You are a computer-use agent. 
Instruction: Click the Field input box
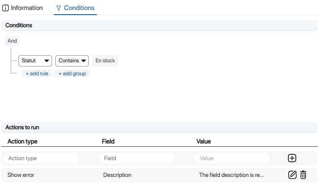(x=136, y=158)
